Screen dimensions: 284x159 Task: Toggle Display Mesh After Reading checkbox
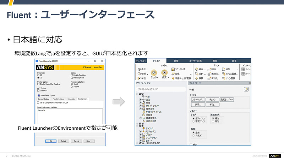(38, 84)
